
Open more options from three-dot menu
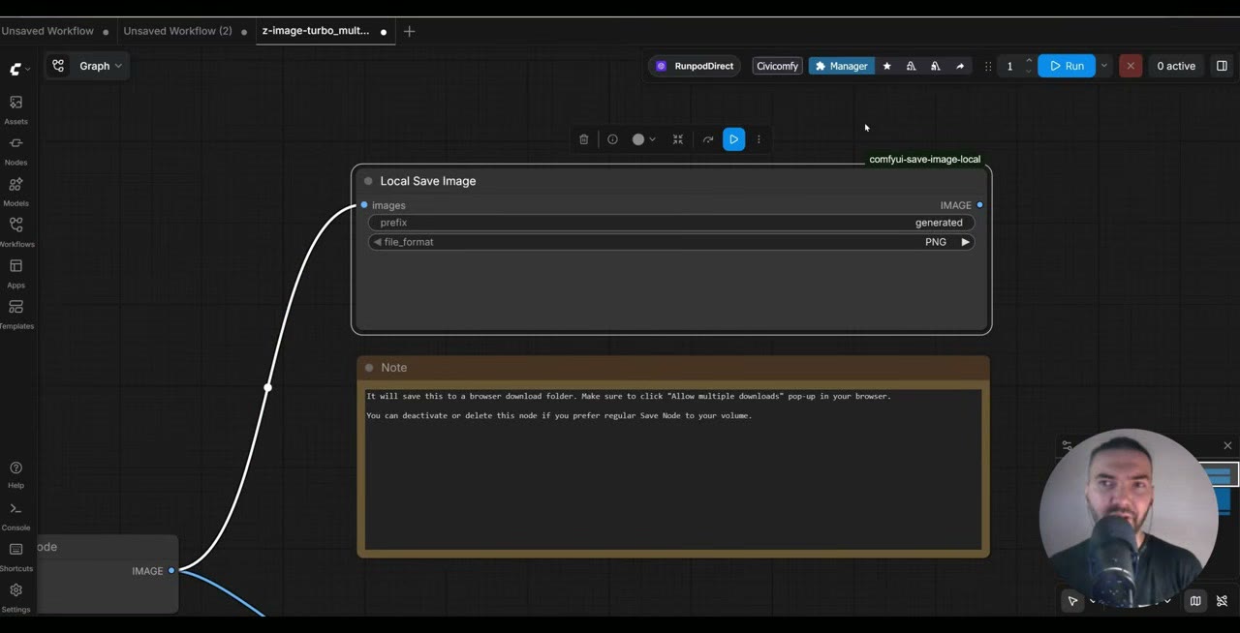tap(759, 139)
